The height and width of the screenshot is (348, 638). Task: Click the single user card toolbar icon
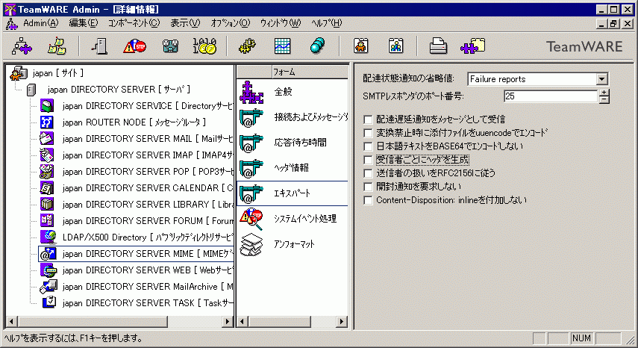[361, 46]
